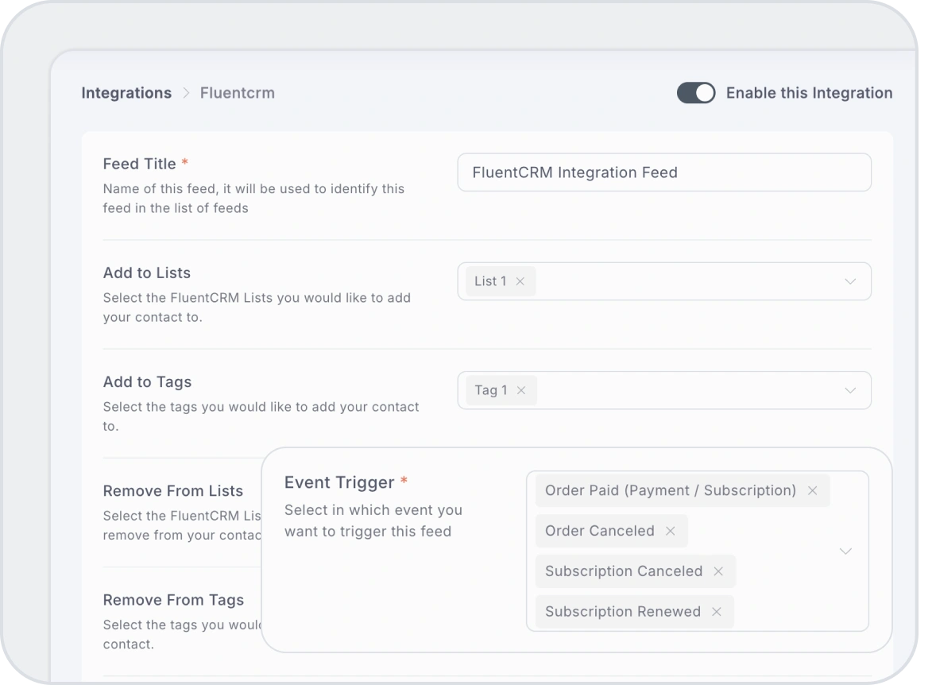Disable the Enable this Integration toggle
Screen dimensions: 936x685
point(696,92)
